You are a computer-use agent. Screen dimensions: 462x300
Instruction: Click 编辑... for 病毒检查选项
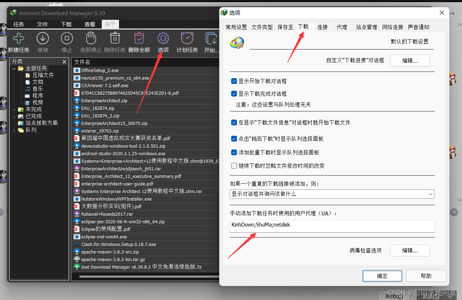pos(410,250)
